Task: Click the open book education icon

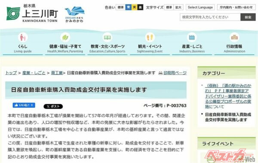Action: point(107,37)
